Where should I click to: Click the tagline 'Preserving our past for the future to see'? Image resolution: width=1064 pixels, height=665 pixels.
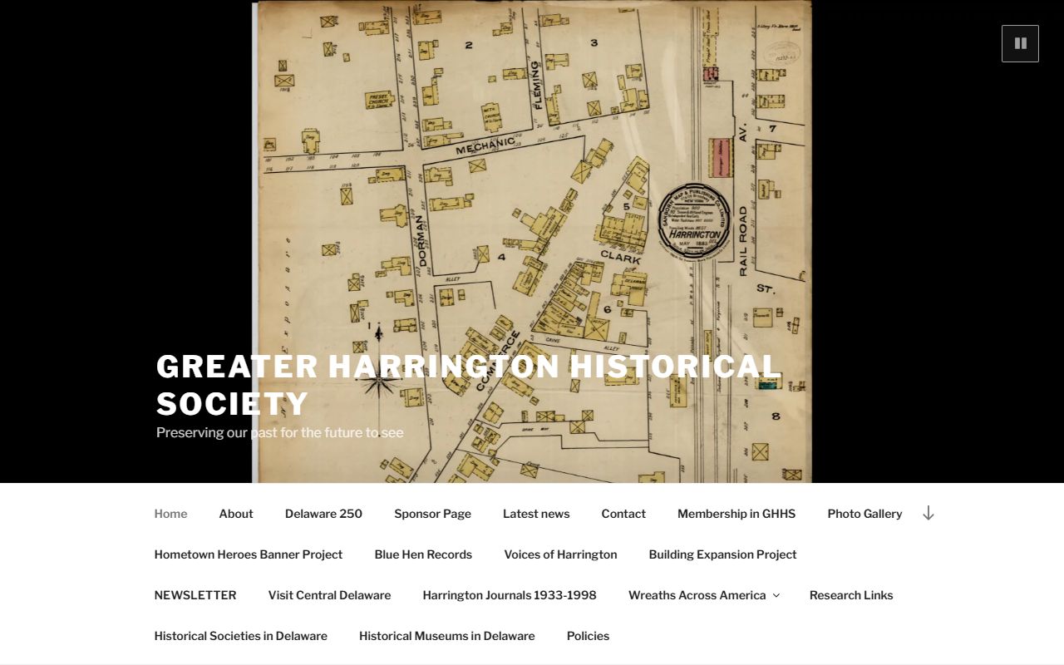(x=280, y=432)
